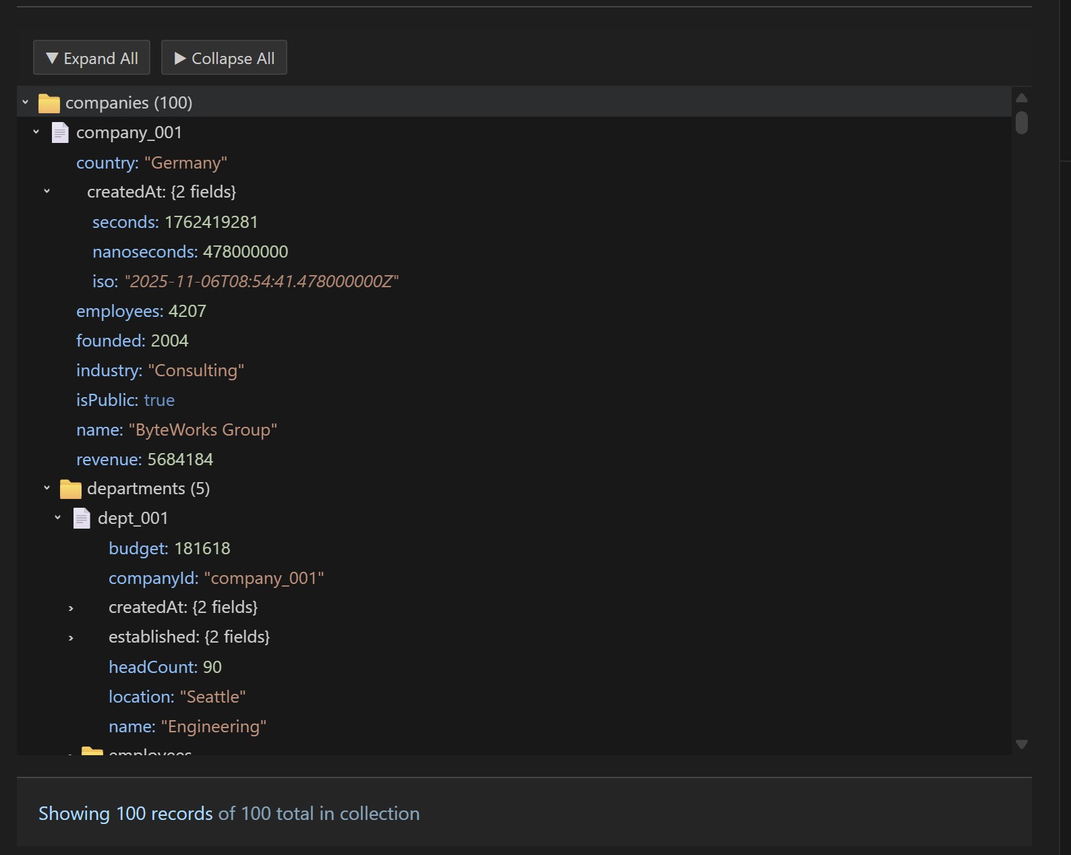Click the company_001 document icon

60,133
